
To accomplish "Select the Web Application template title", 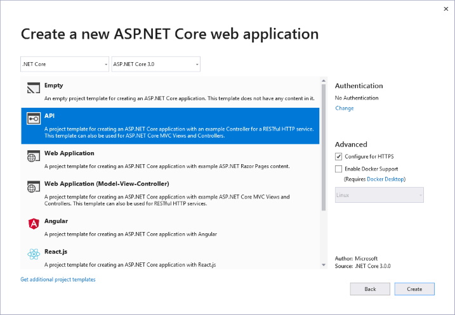I will coord(69,153).
